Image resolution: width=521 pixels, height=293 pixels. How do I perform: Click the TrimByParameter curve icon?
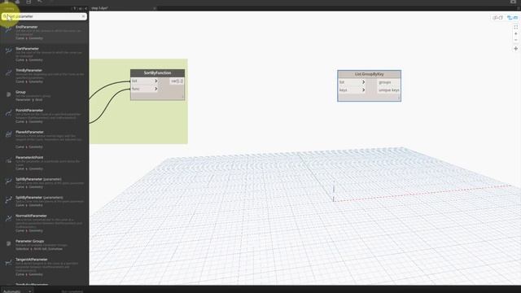point(8,72)
